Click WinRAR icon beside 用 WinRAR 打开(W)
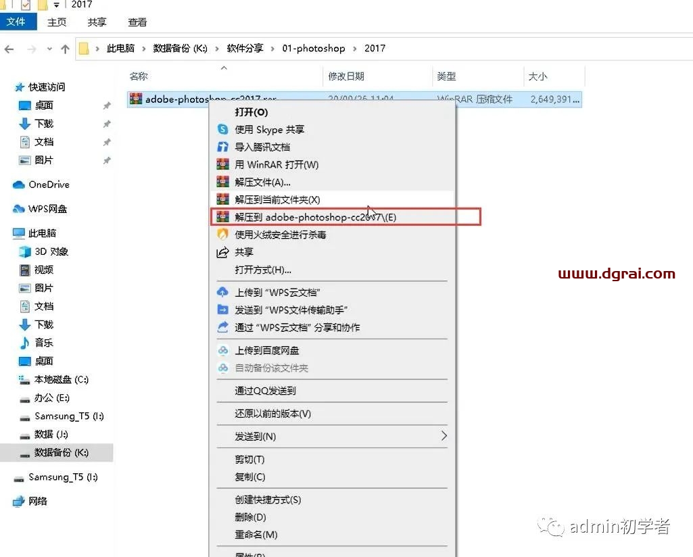Viewport: 693px width, 557px height. 222,164
